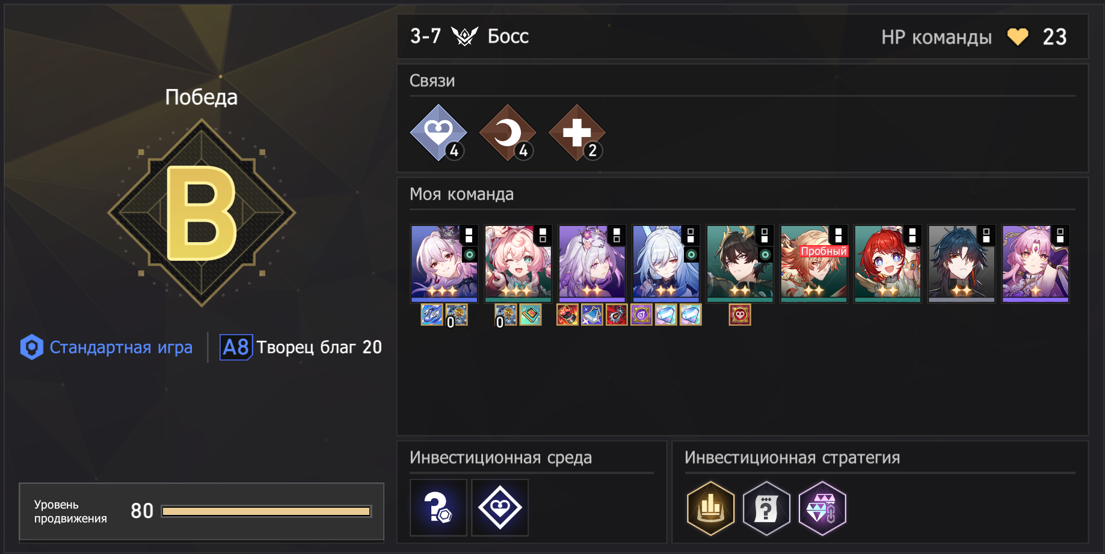The width and height of the screenshot is (1105, 554).
Task: Click the gold hexagon strategy icon
Action: [x=710, y=508]
